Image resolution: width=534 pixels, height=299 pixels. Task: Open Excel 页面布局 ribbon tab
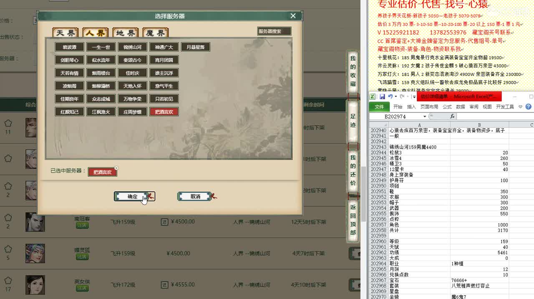(x=430, y=107)
